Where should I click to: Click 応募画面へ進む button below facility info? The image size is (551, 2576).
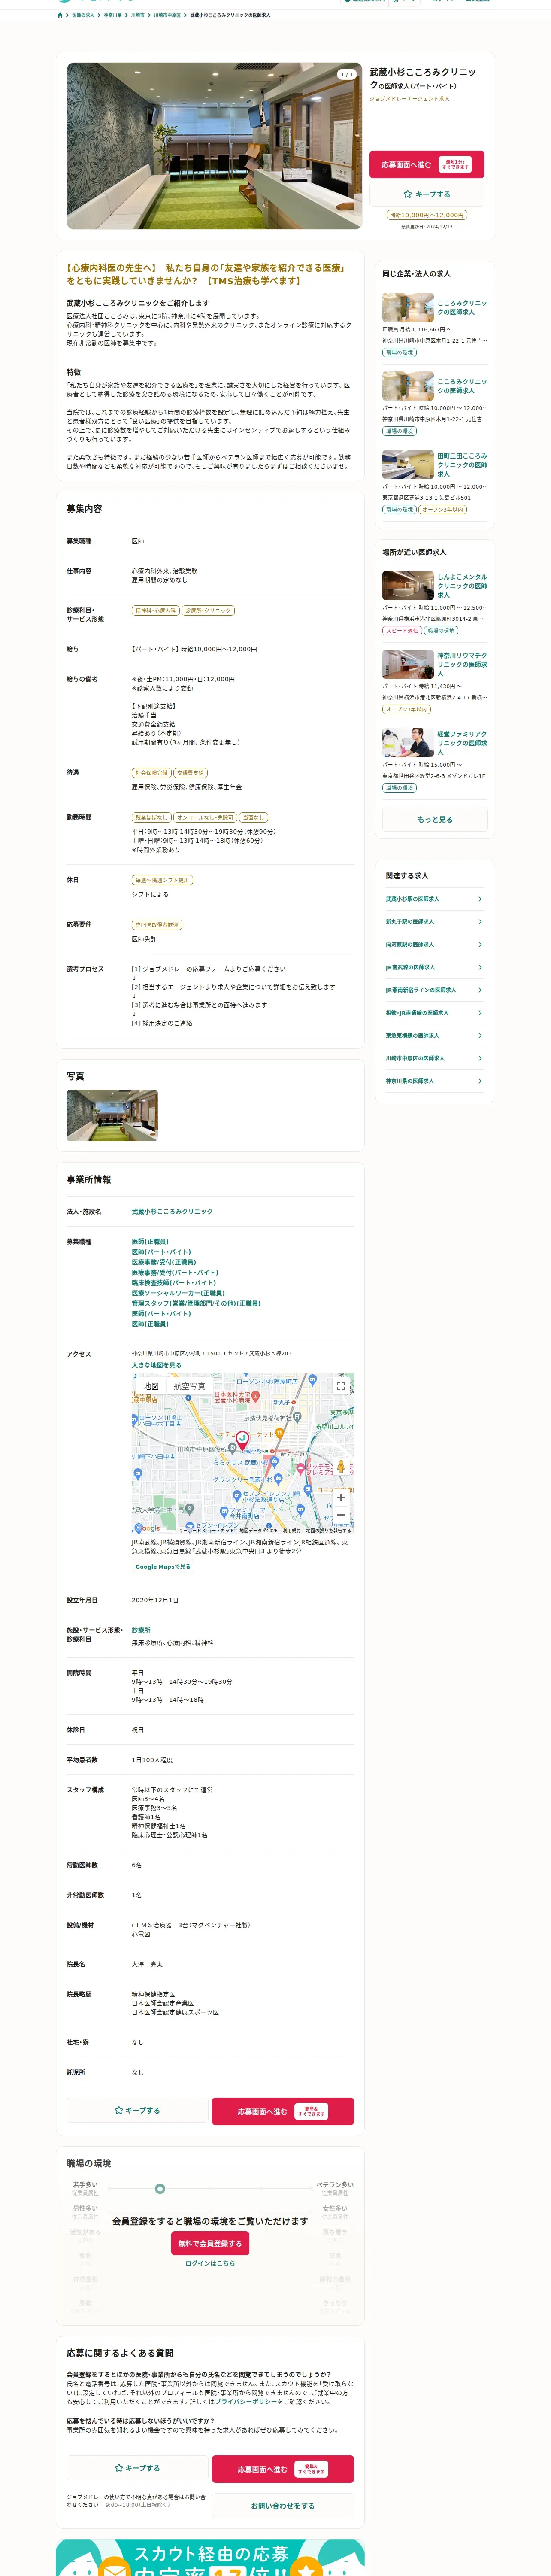pos(283,2111)
